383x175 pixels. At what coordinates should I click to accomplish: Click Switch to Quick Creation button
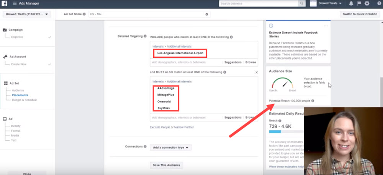click(x=360, y=14)
